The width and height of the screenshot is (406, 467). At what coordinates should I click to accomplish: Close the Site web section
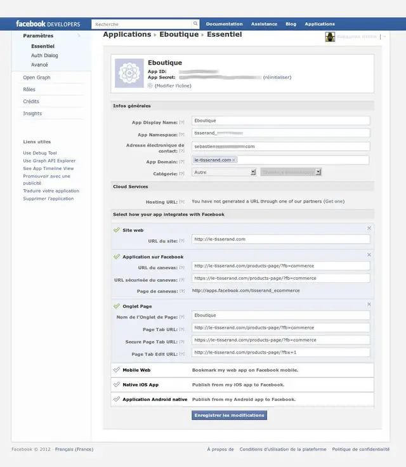tap(369, 228)
